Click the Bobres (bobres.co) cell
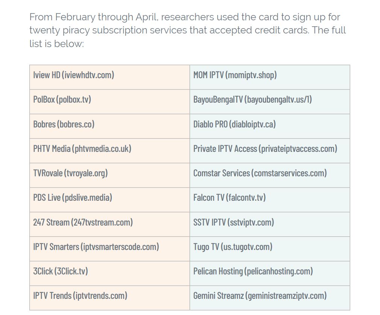 pos(109,126)
